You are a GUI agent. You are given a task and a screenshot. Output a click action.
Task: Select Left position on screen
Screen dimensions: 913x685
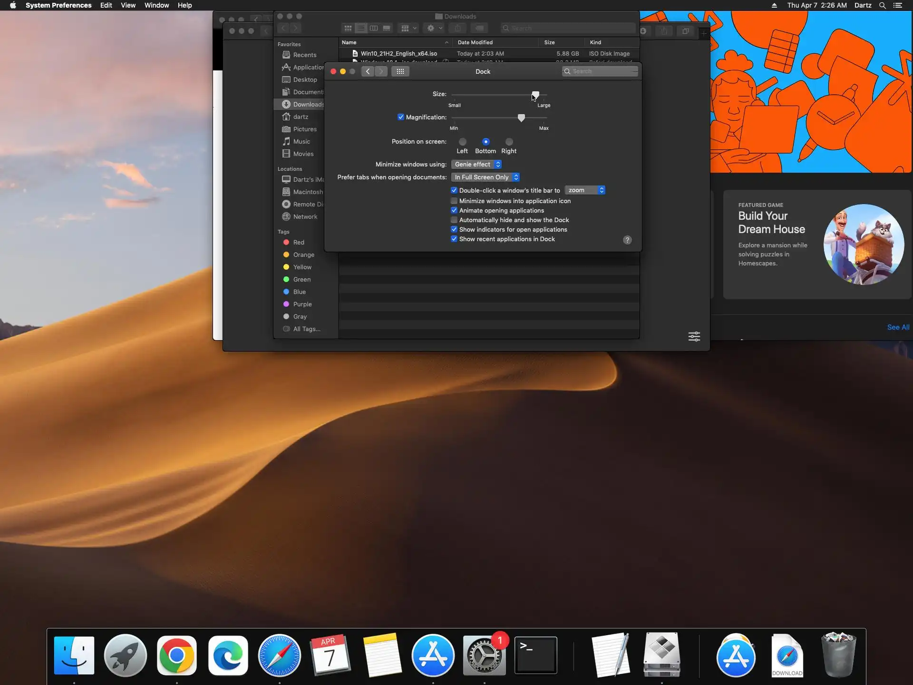click(x=462, y=142)
